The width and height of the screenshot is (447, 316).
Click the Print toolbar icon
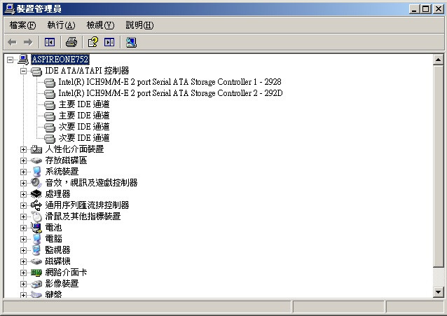coord(71,43)
